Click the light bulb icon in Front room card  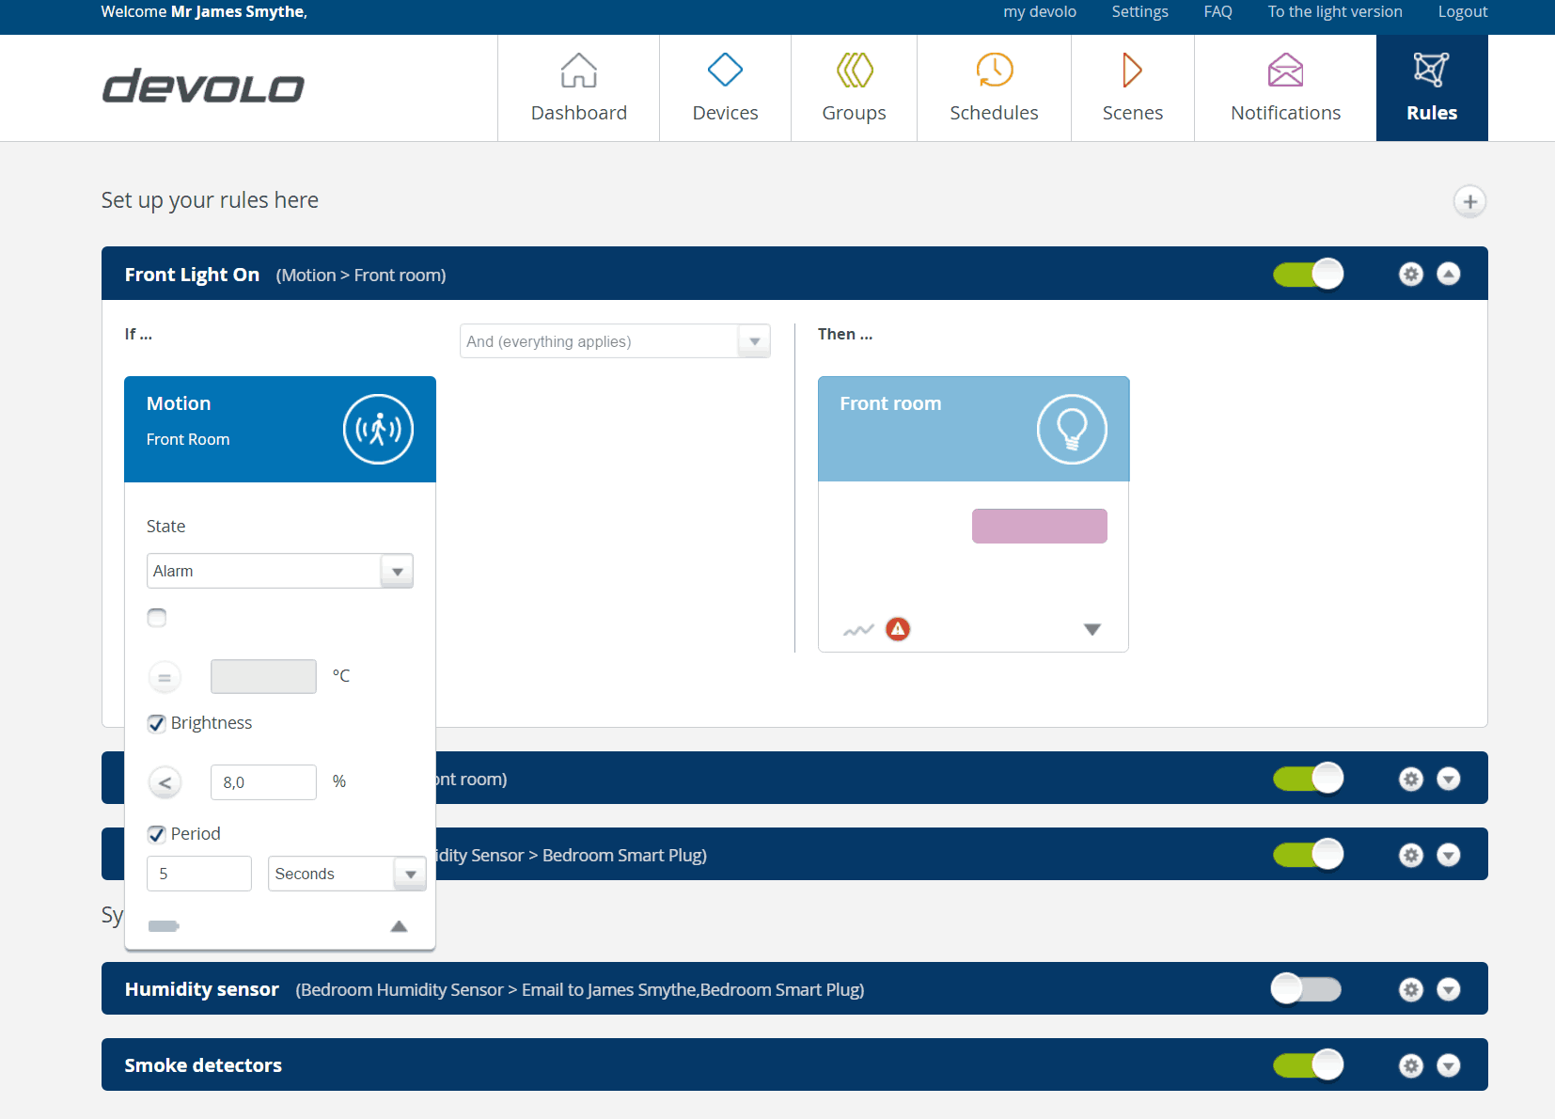pyautogui.click(x=1071, y=429)
